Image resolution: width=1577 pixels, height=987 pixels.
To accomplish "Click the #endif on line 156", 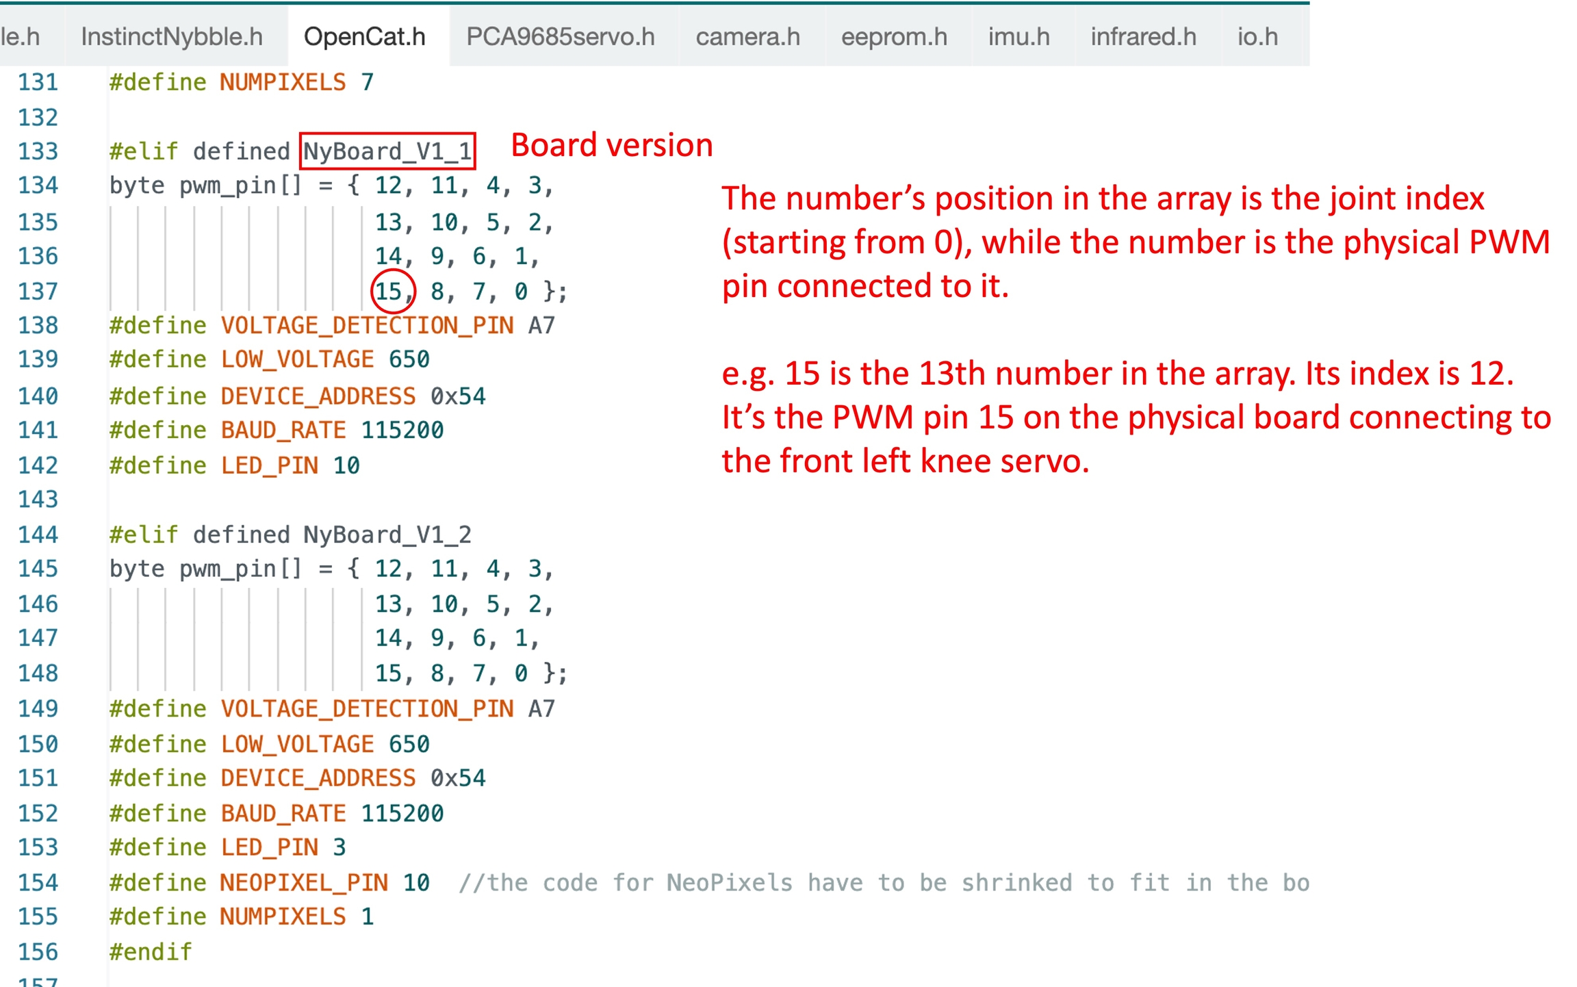I will (x=151, y=951).
